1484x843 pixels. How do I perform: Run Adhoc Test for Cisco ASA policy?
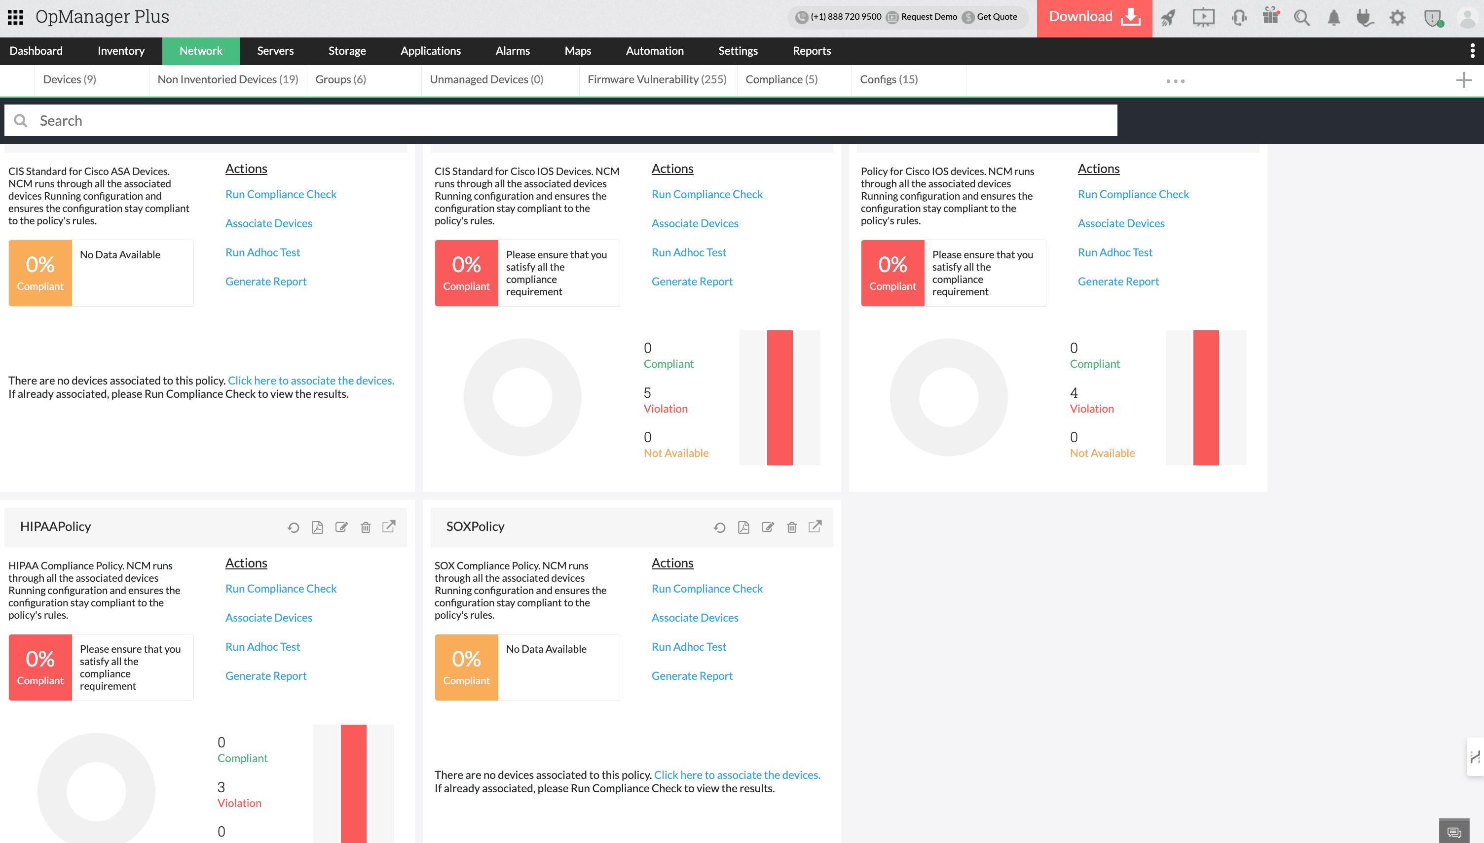pos(262,252)
